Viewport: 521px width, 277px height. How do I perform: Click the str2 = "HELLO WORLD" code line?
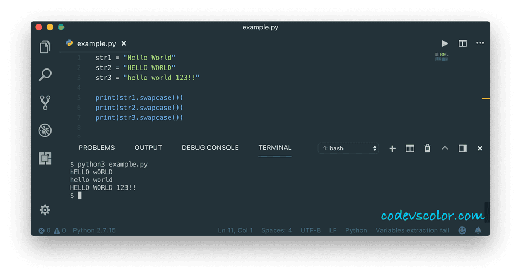point(135,67)
